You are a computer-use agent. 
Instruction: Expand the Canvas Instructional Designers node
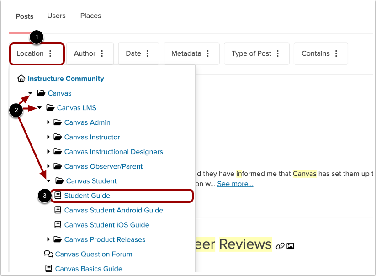pos(48,152)
